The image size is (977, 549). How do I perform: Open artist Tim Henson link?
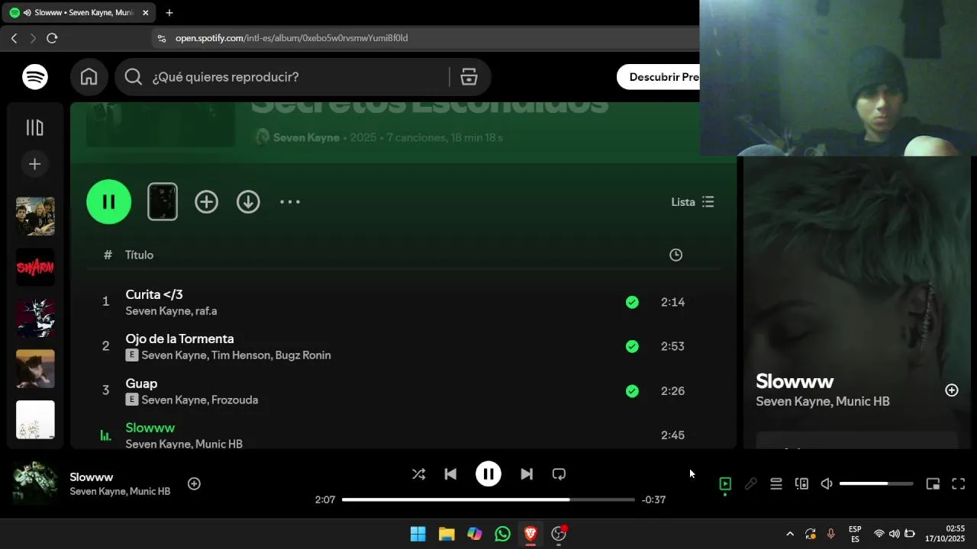tap(240, 355)
